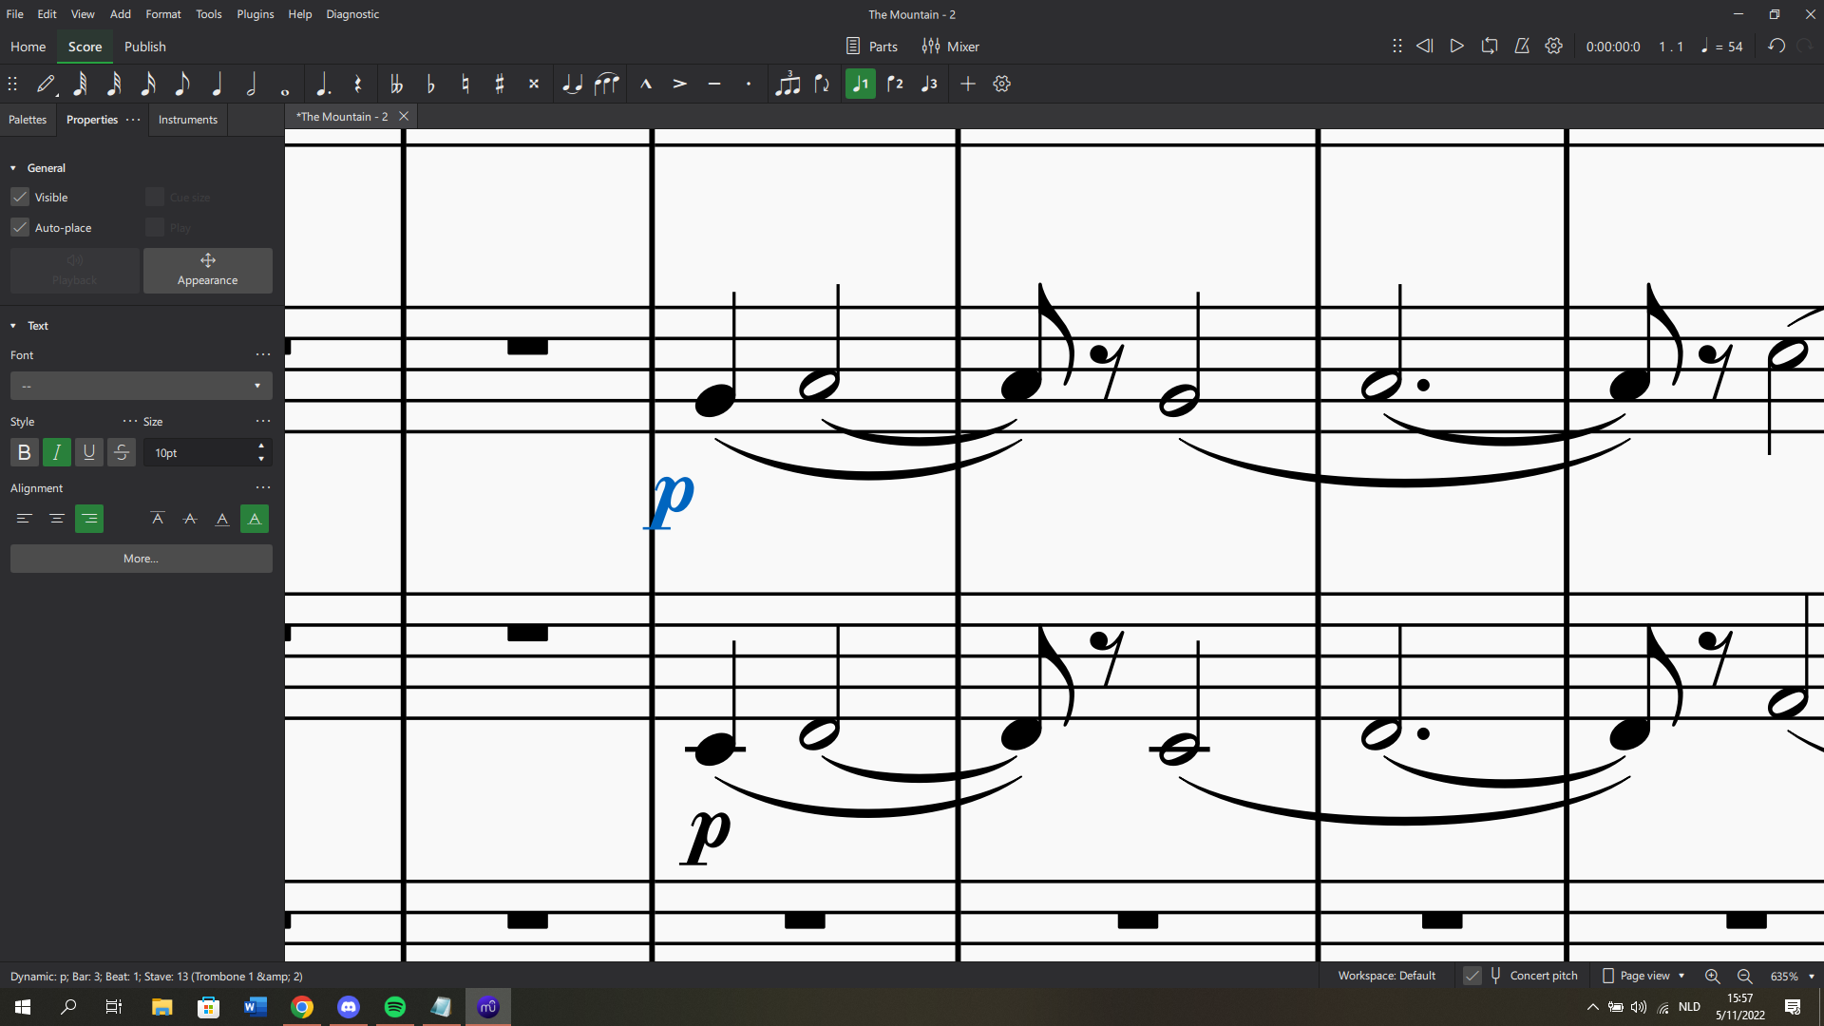Open the Plugins menu
Image resolution: width=1824 pixels, height=1026 pixels.
coord(255,14)
